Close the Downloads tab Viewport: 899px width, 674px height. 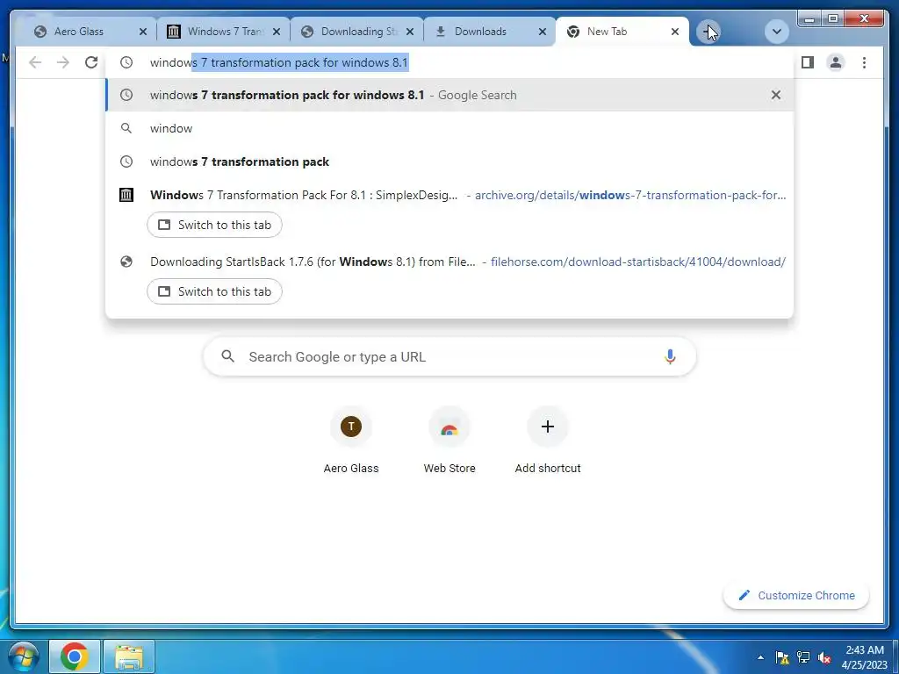(543, 32)
